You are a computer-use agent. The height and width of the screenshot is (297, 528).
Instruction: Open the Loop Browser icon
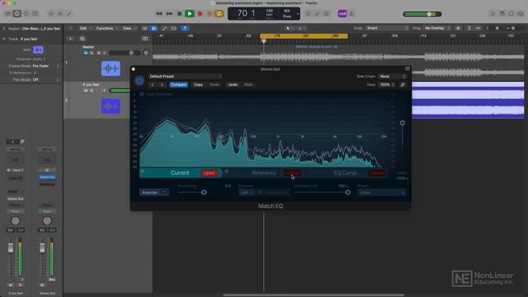pyautogui.click(x=511, y=14)
